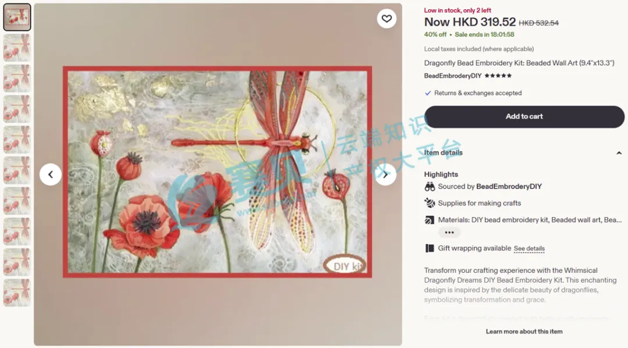Open the BeadEmbroderyDIY link in Highlights
628x348 pixels.
coord(509,186)
